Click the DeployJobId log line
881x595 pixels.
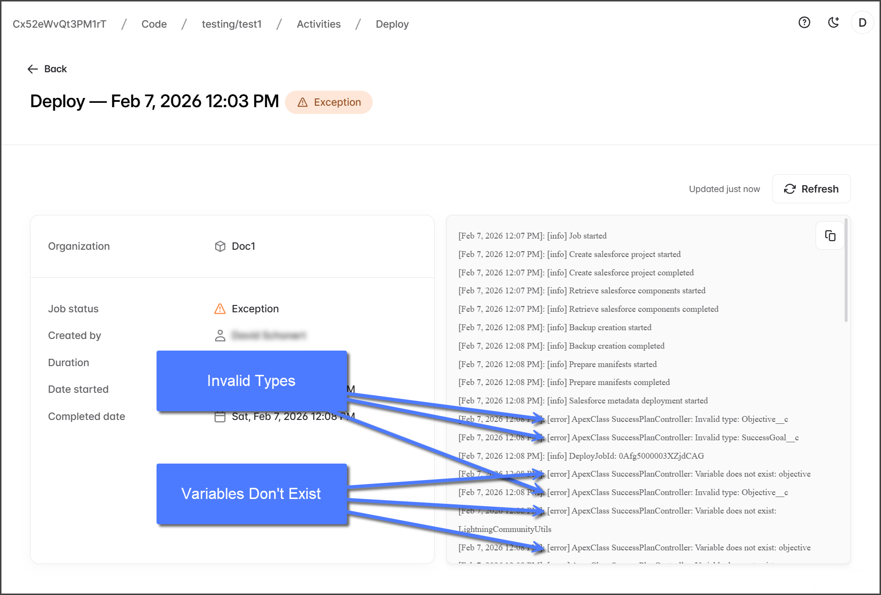(581, 456)
